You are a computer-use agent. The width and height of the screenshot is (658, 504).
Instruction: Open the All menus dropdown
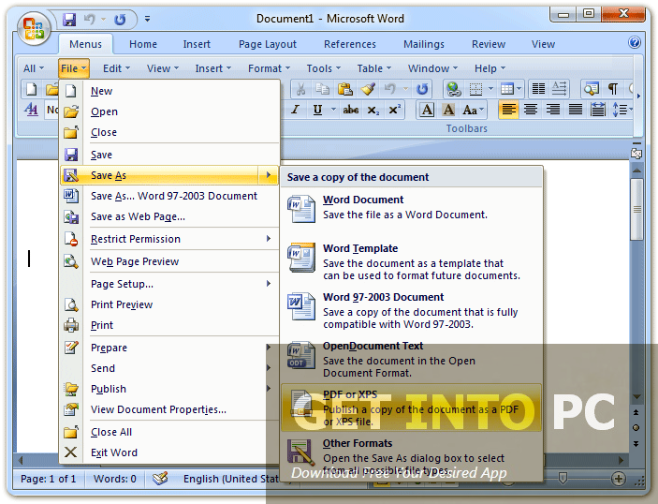pos(34,68)
